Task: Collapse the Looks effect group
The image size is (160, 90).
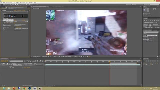Action: click(1, 10)
